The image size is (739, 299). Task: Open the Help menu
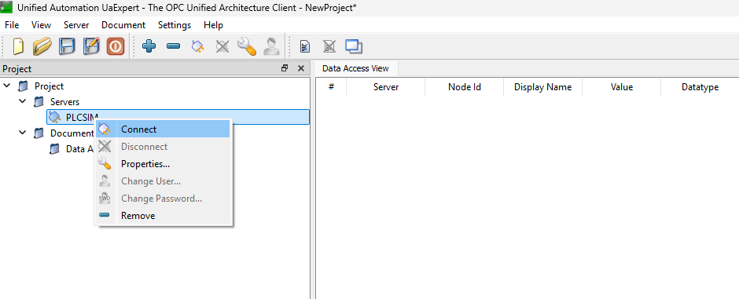click(214, 25)
